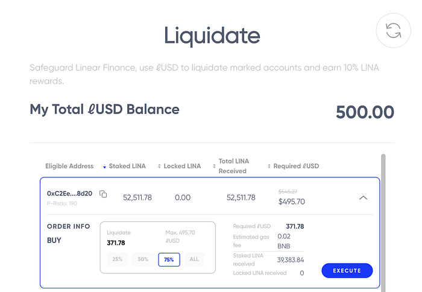422x292 pixels.
Task: Click the sort arrows beside Locked LINA
Action: pyautogui.click(x=159, y=166)
